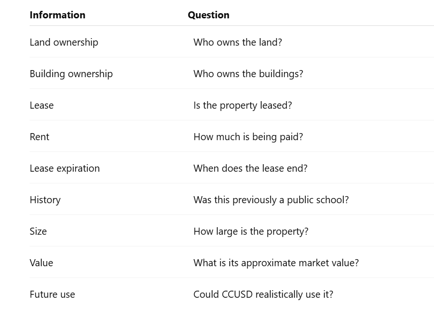The image size is (434, 333).
Task: Click Is the property leased? text
Action: (243, 105)
